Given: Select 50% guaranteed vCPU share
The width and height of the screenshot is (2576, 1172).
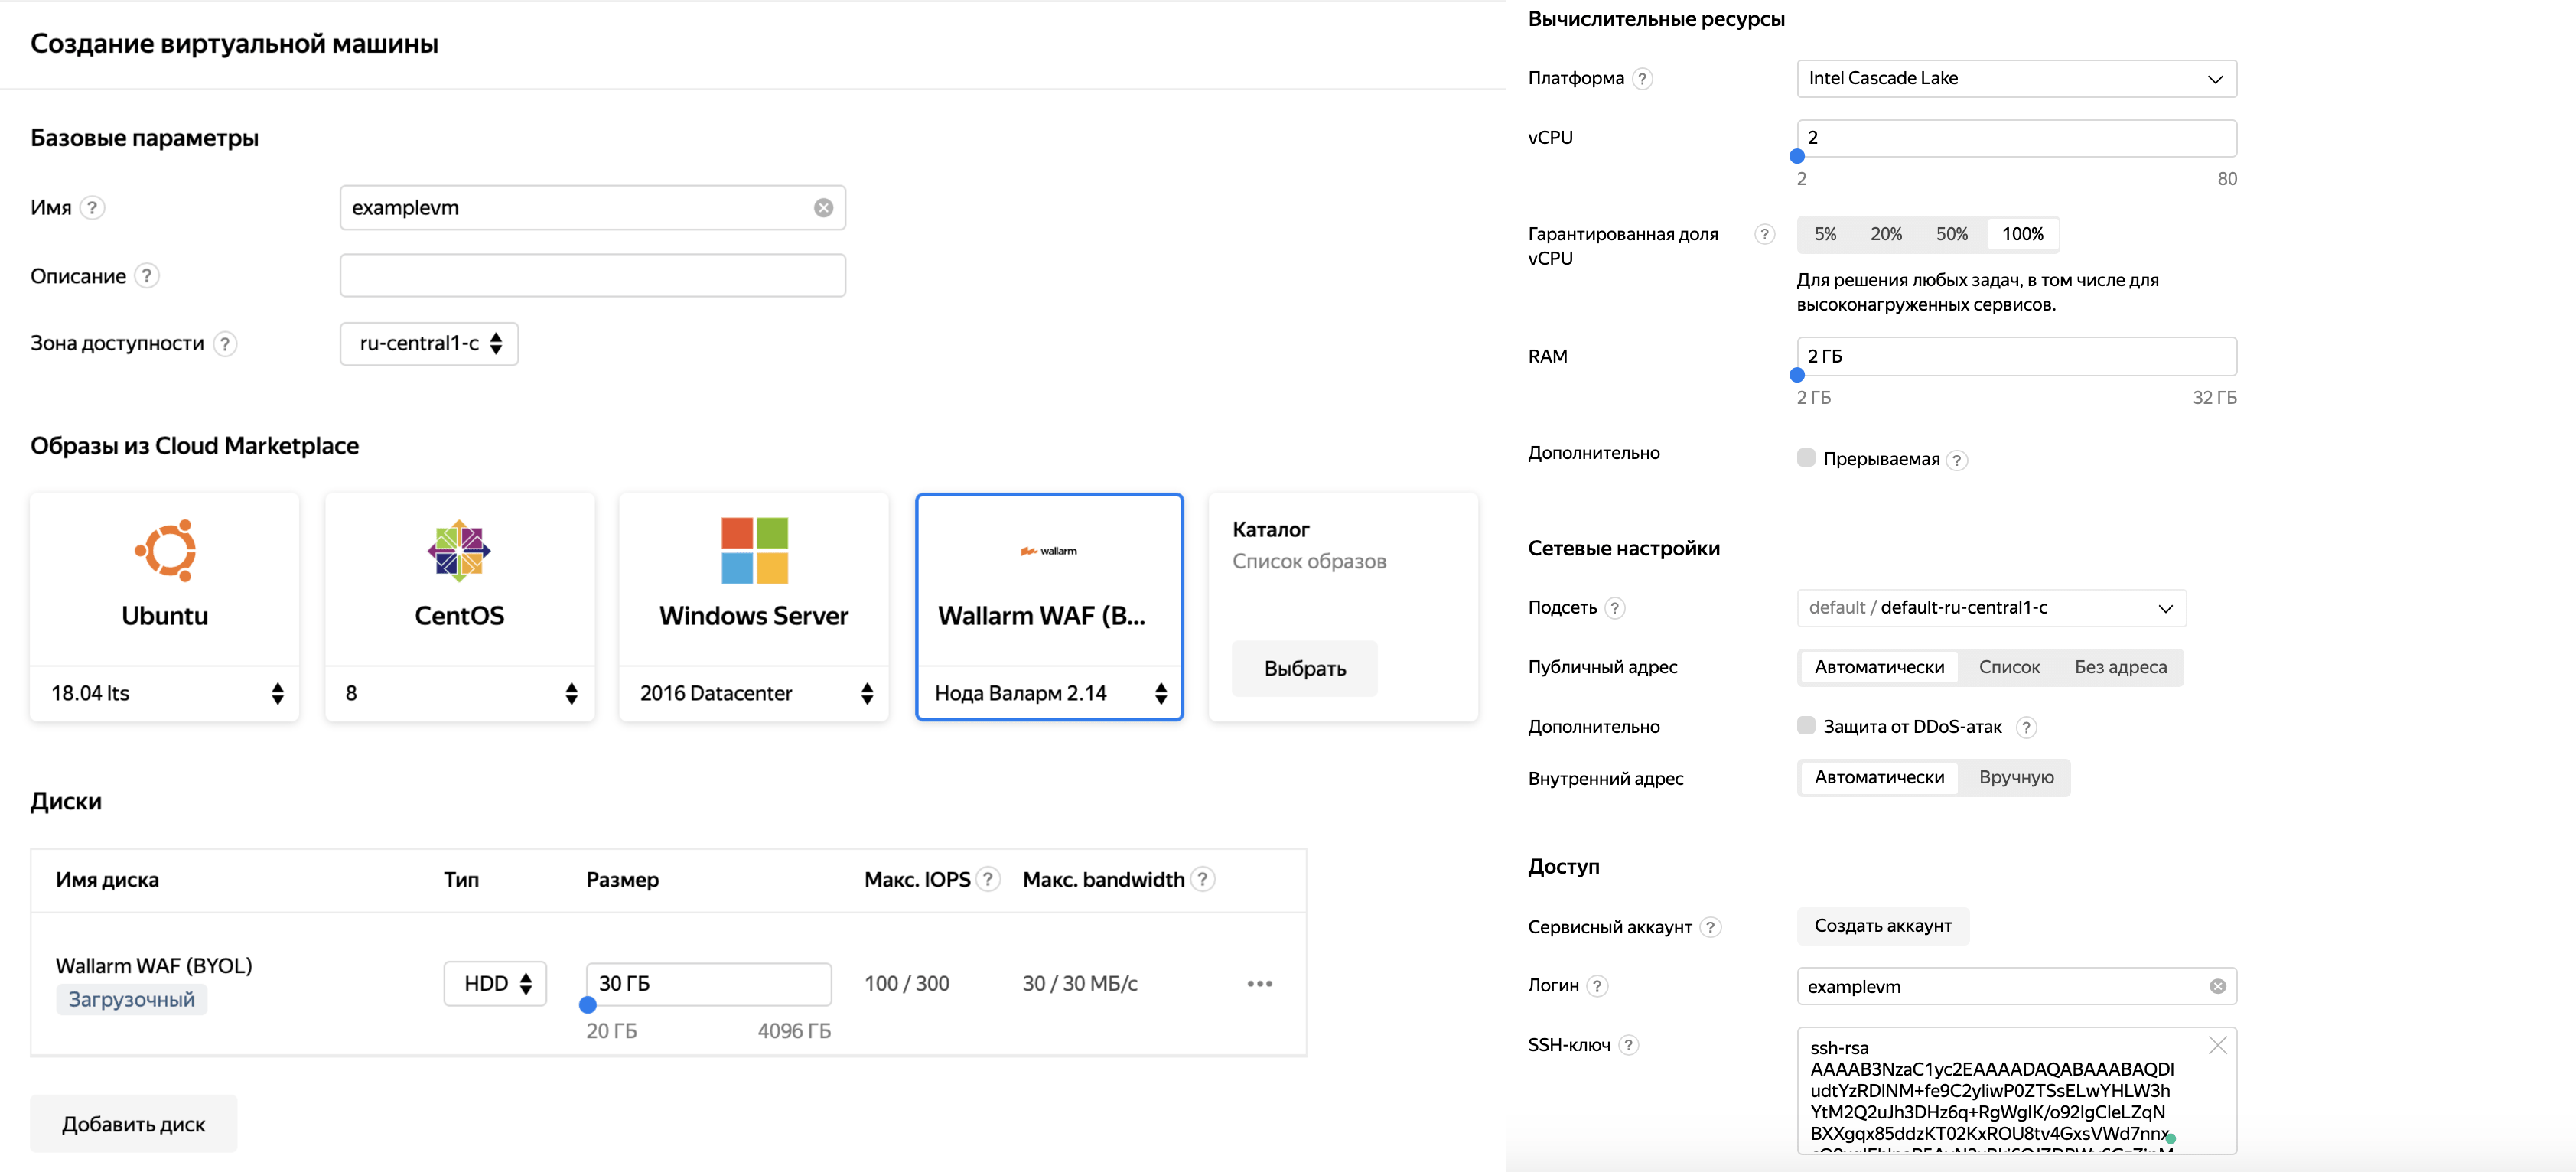Looking at the screenshot, I should tap(1951, 234).
